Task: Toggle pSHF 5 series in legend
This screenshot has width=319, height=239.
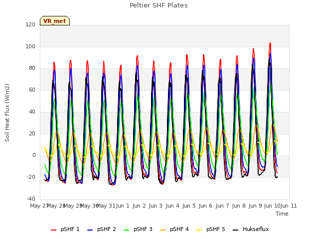Action: point(211,229)
